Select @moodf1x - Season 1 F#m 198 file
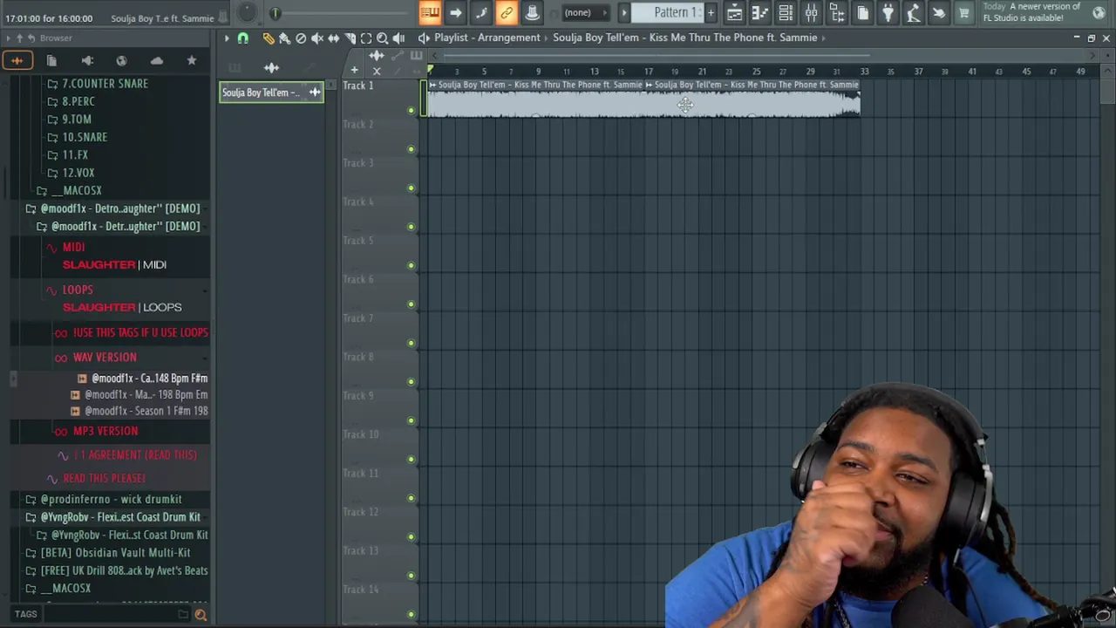 coord(146,411)
